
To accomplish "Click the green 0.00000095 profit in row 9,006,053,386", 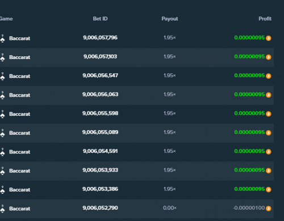I will tap(249, 189).
